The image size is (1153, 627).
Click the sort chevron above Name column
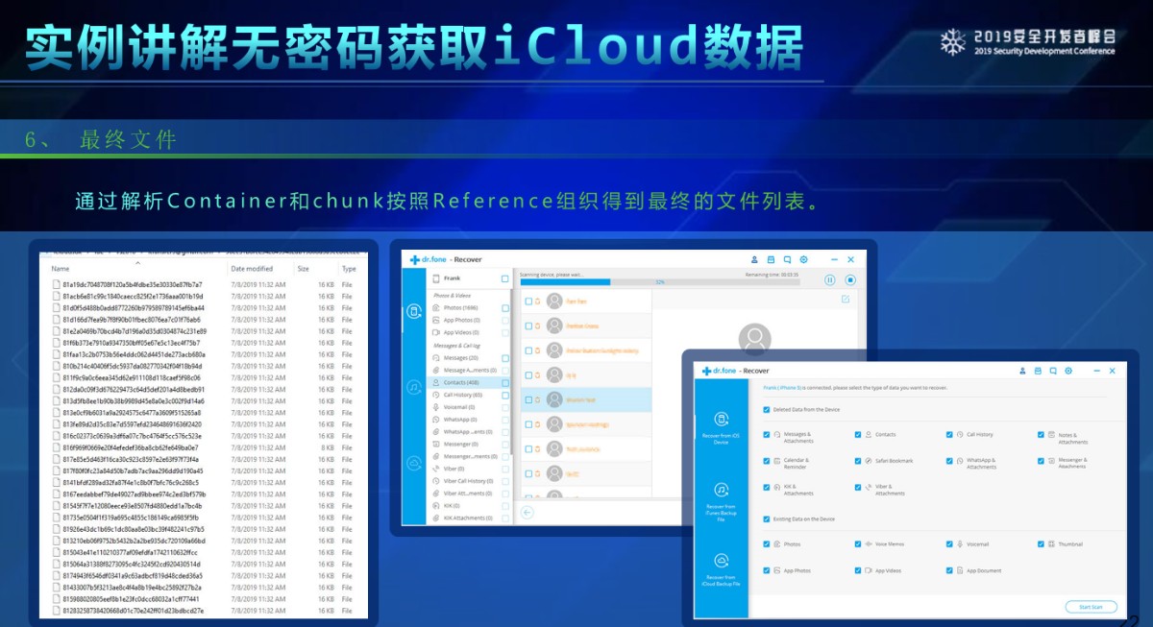[x=136, y=261]
